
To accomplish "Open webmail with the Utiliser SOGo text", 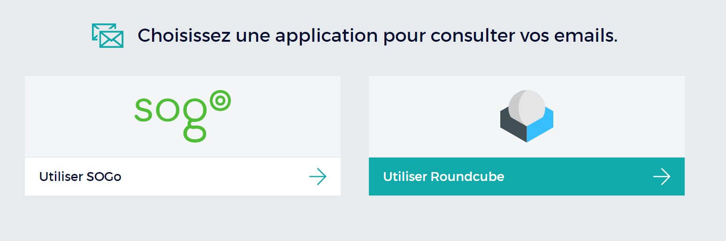I will [80, 177].
